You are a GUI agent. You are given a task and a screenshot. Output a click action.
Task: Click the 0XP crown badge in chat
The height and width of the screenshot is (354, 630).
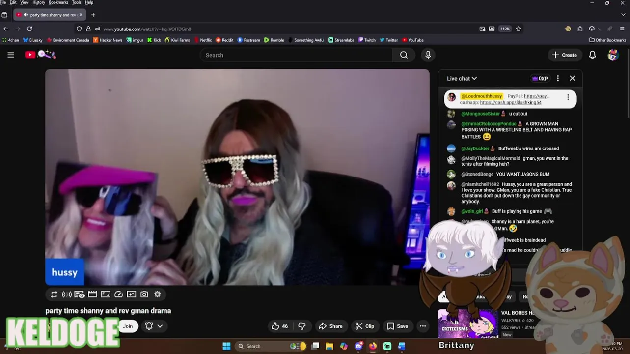(x=540, y=78)
